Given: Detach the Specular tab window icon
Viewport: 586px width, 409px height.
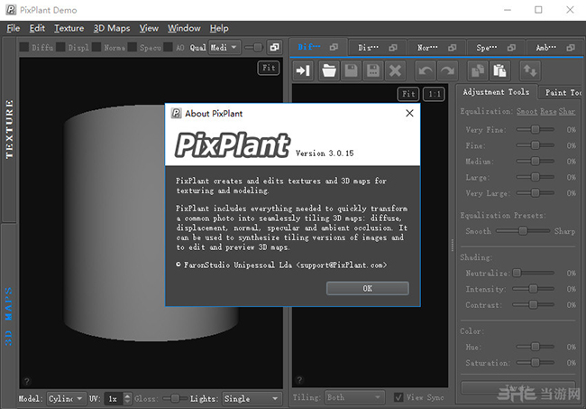Looking at the screenshot, I should pyautogui.click(x=511, y=48).
